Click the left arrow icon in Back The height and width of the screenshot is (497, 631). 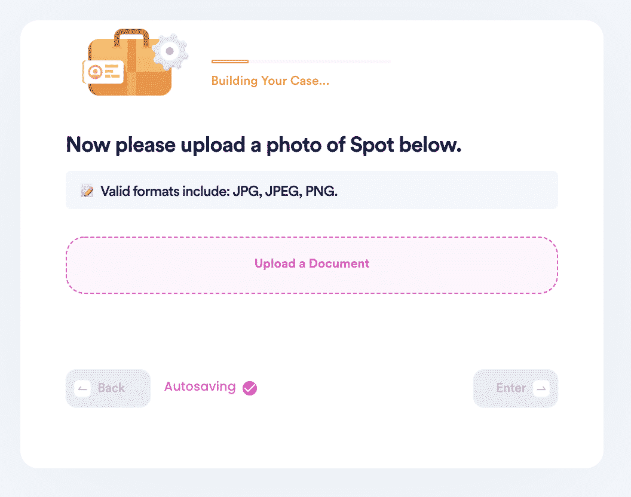click(x=82, y=388)
